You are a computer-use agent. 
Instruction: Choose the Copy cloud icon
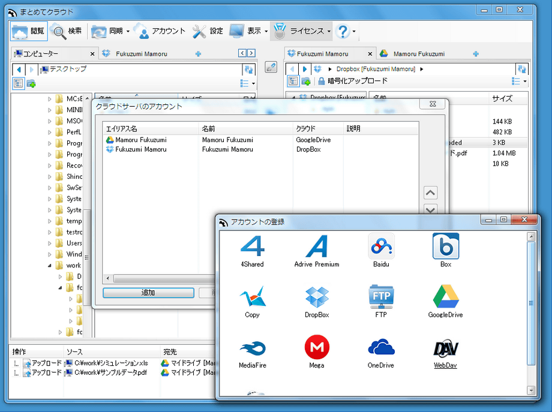pos(252,296)
